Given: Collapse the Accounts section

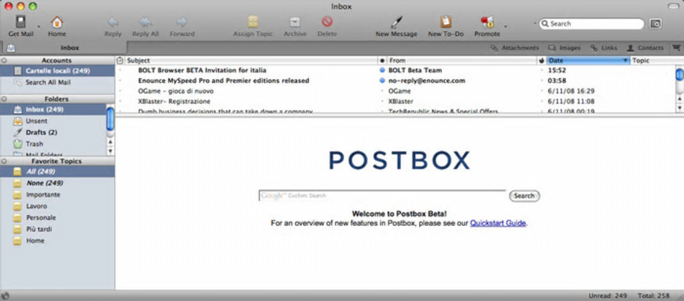Looking at the screenshot, I should click(x=4, y=60).
